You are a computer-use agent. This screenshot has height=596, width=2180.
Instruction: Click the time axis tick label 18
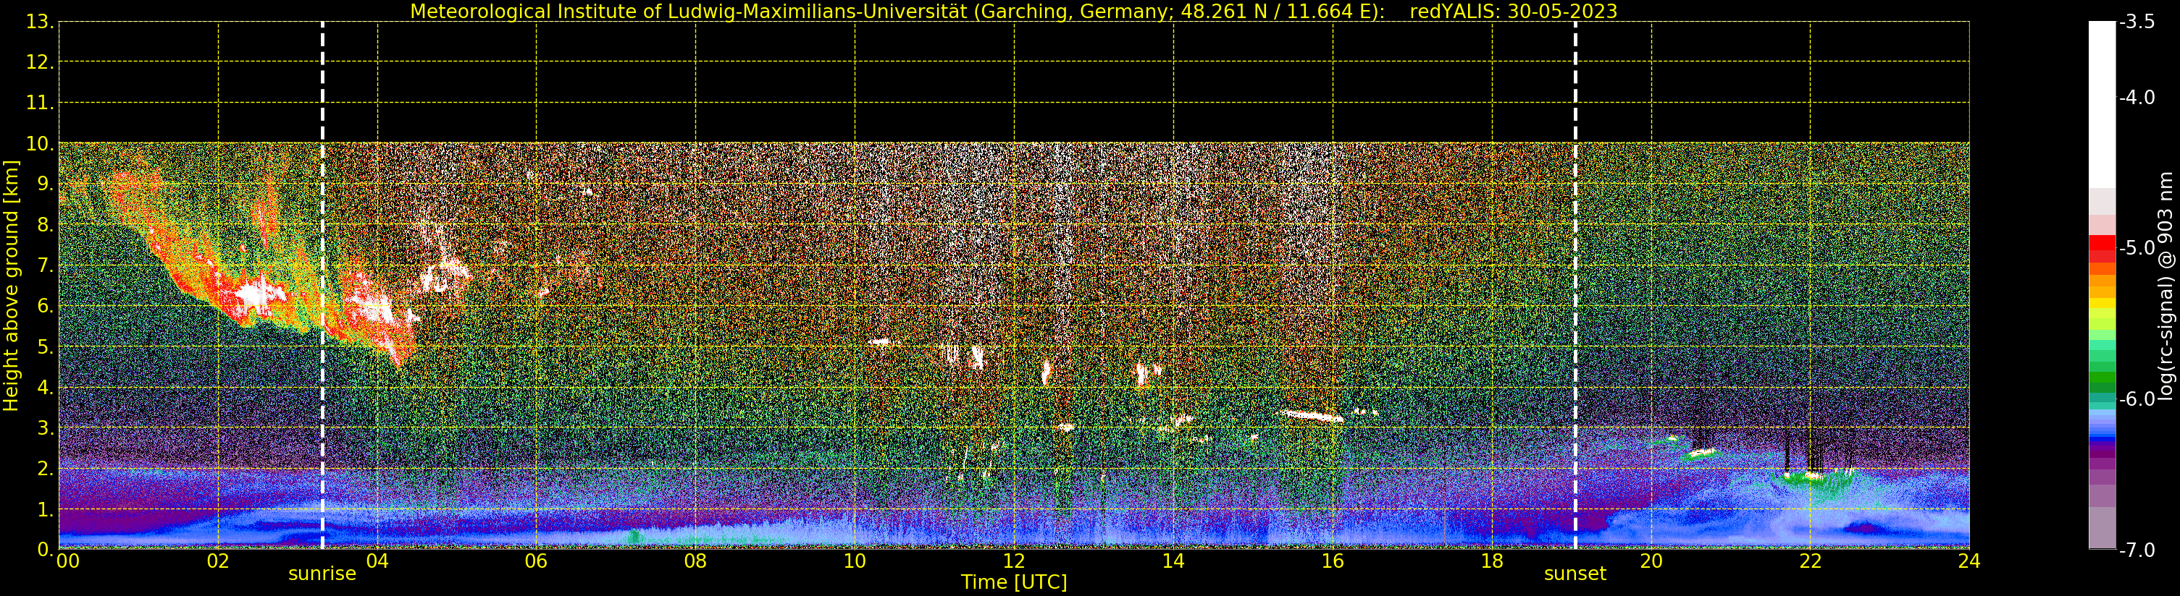point(1492,561)
